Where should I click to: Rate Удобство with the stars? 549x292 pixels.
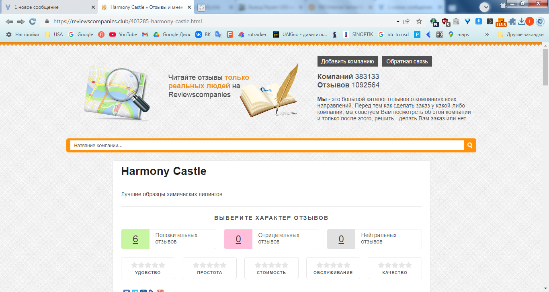pos(148,265)
